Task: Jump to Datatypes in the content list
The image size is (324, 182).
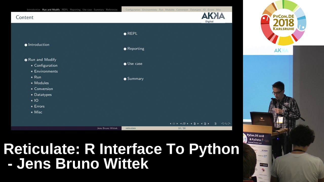Action: pyautogui.click(x=43, y=95)
